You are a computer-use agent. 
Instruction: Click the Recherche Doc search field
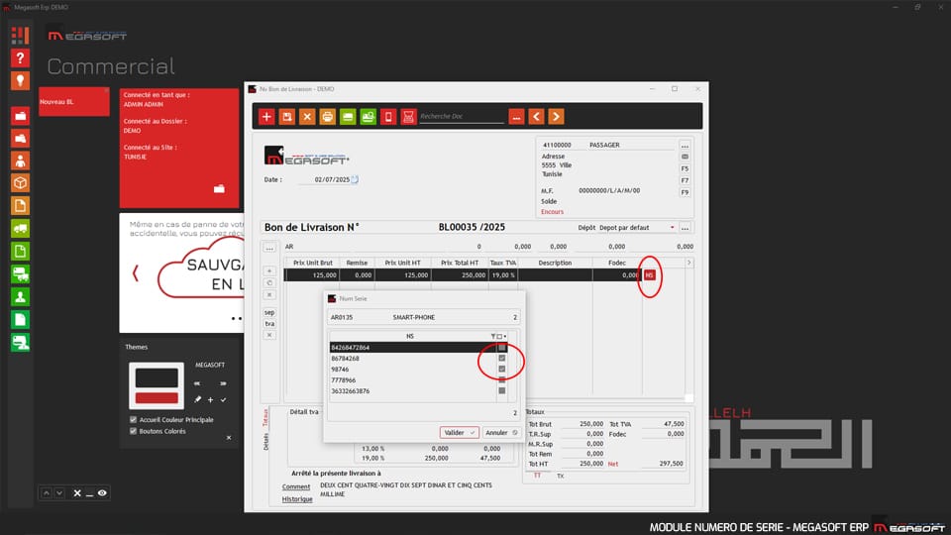click(461, 117)
